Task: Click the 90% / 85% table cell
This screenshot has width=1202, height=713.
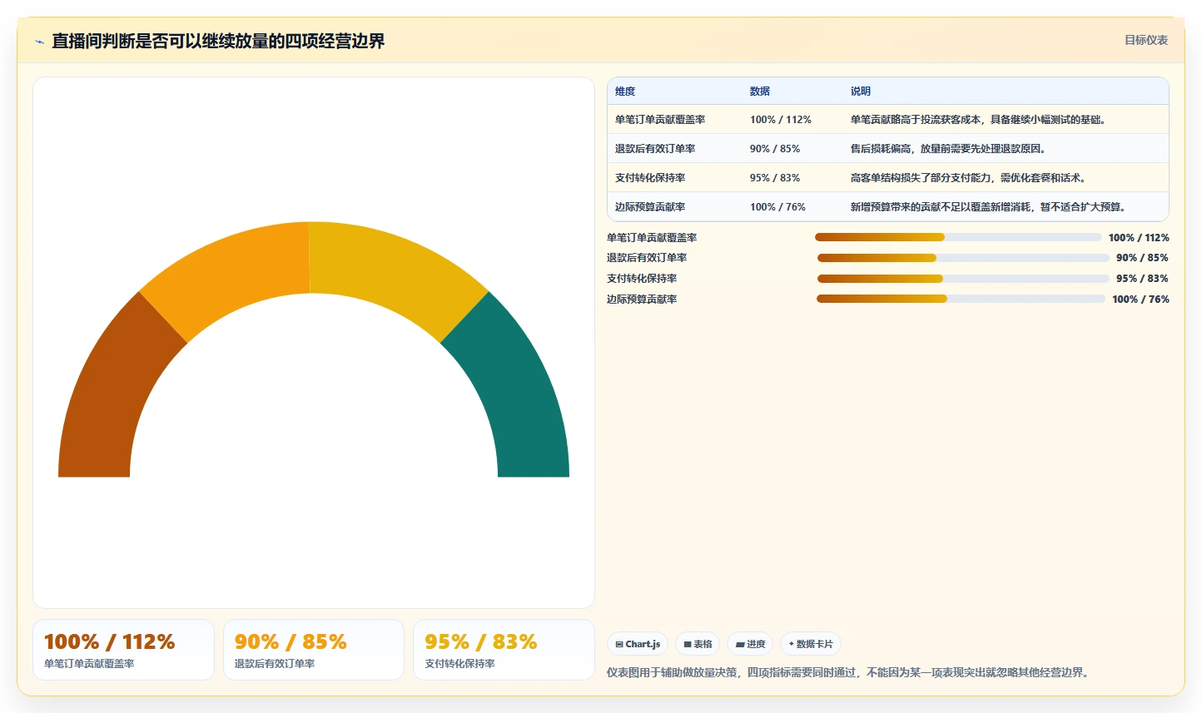Action: (775, 149)
